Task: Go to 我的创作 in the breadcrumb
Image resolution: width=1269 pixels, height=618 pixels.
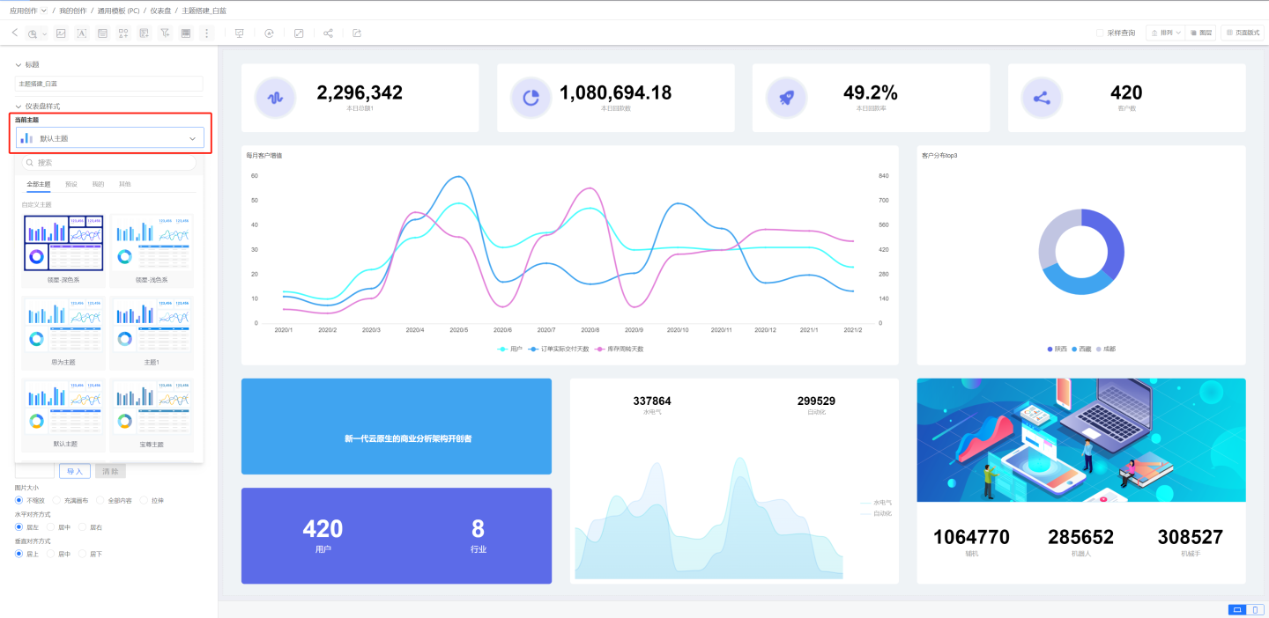Action: (x=73, y=11)
